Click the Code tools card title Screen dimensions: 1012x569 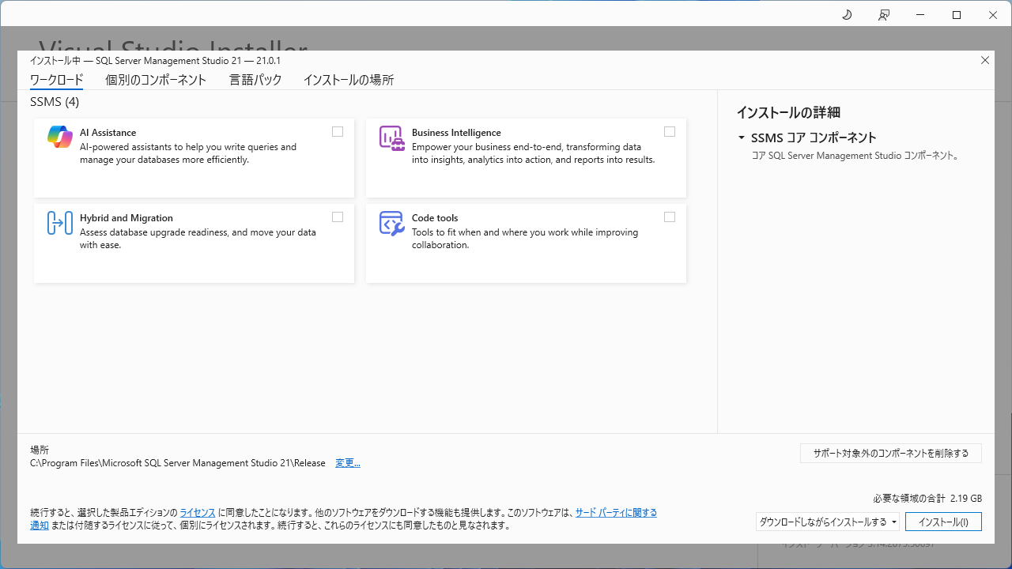point(435,218)
